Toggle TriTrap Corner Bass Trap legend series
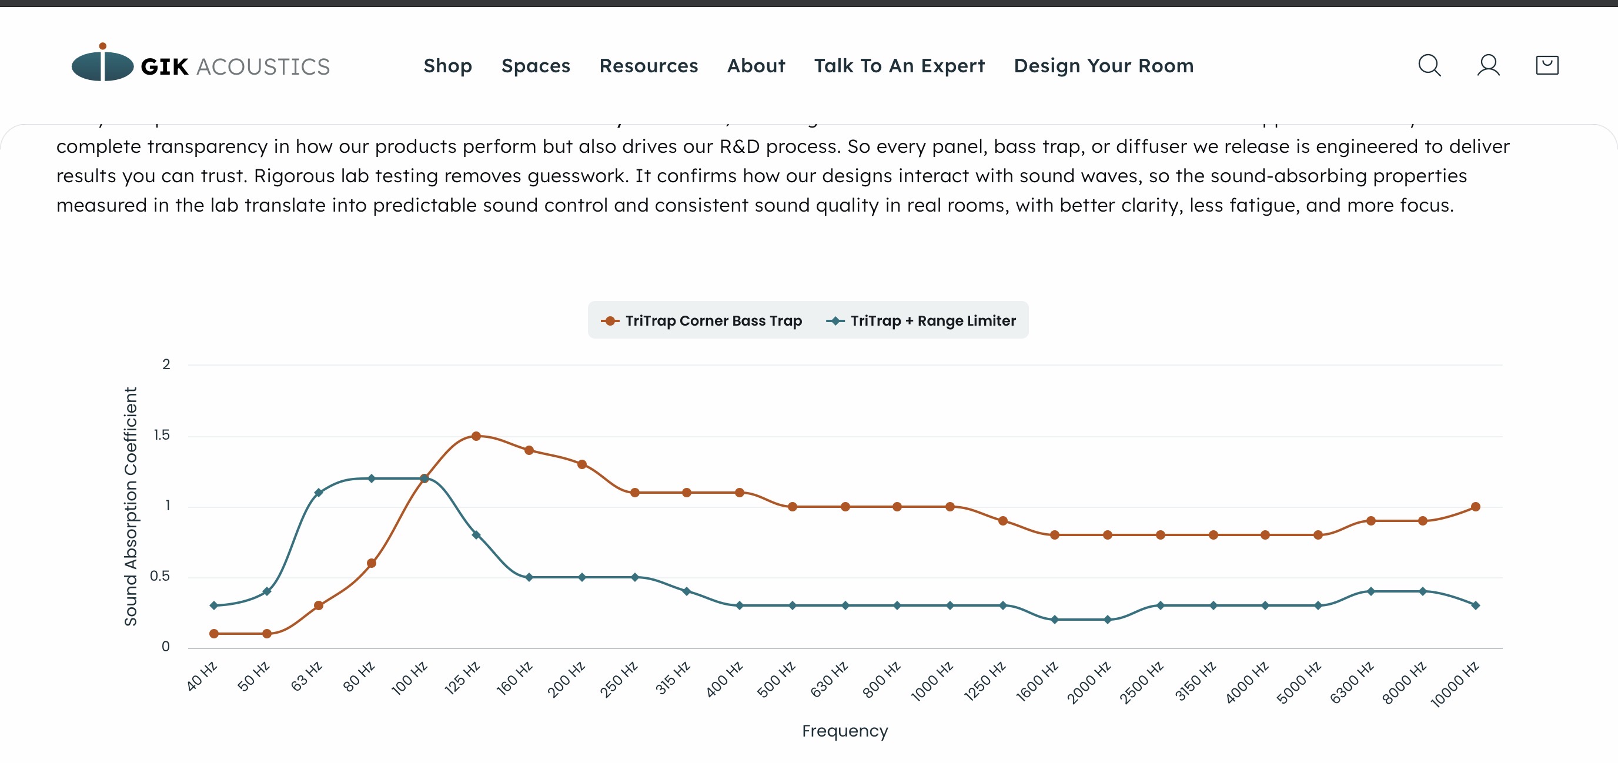Image resolution: width=1618 pixels, height=763 pixels. [x=701, y=321]
